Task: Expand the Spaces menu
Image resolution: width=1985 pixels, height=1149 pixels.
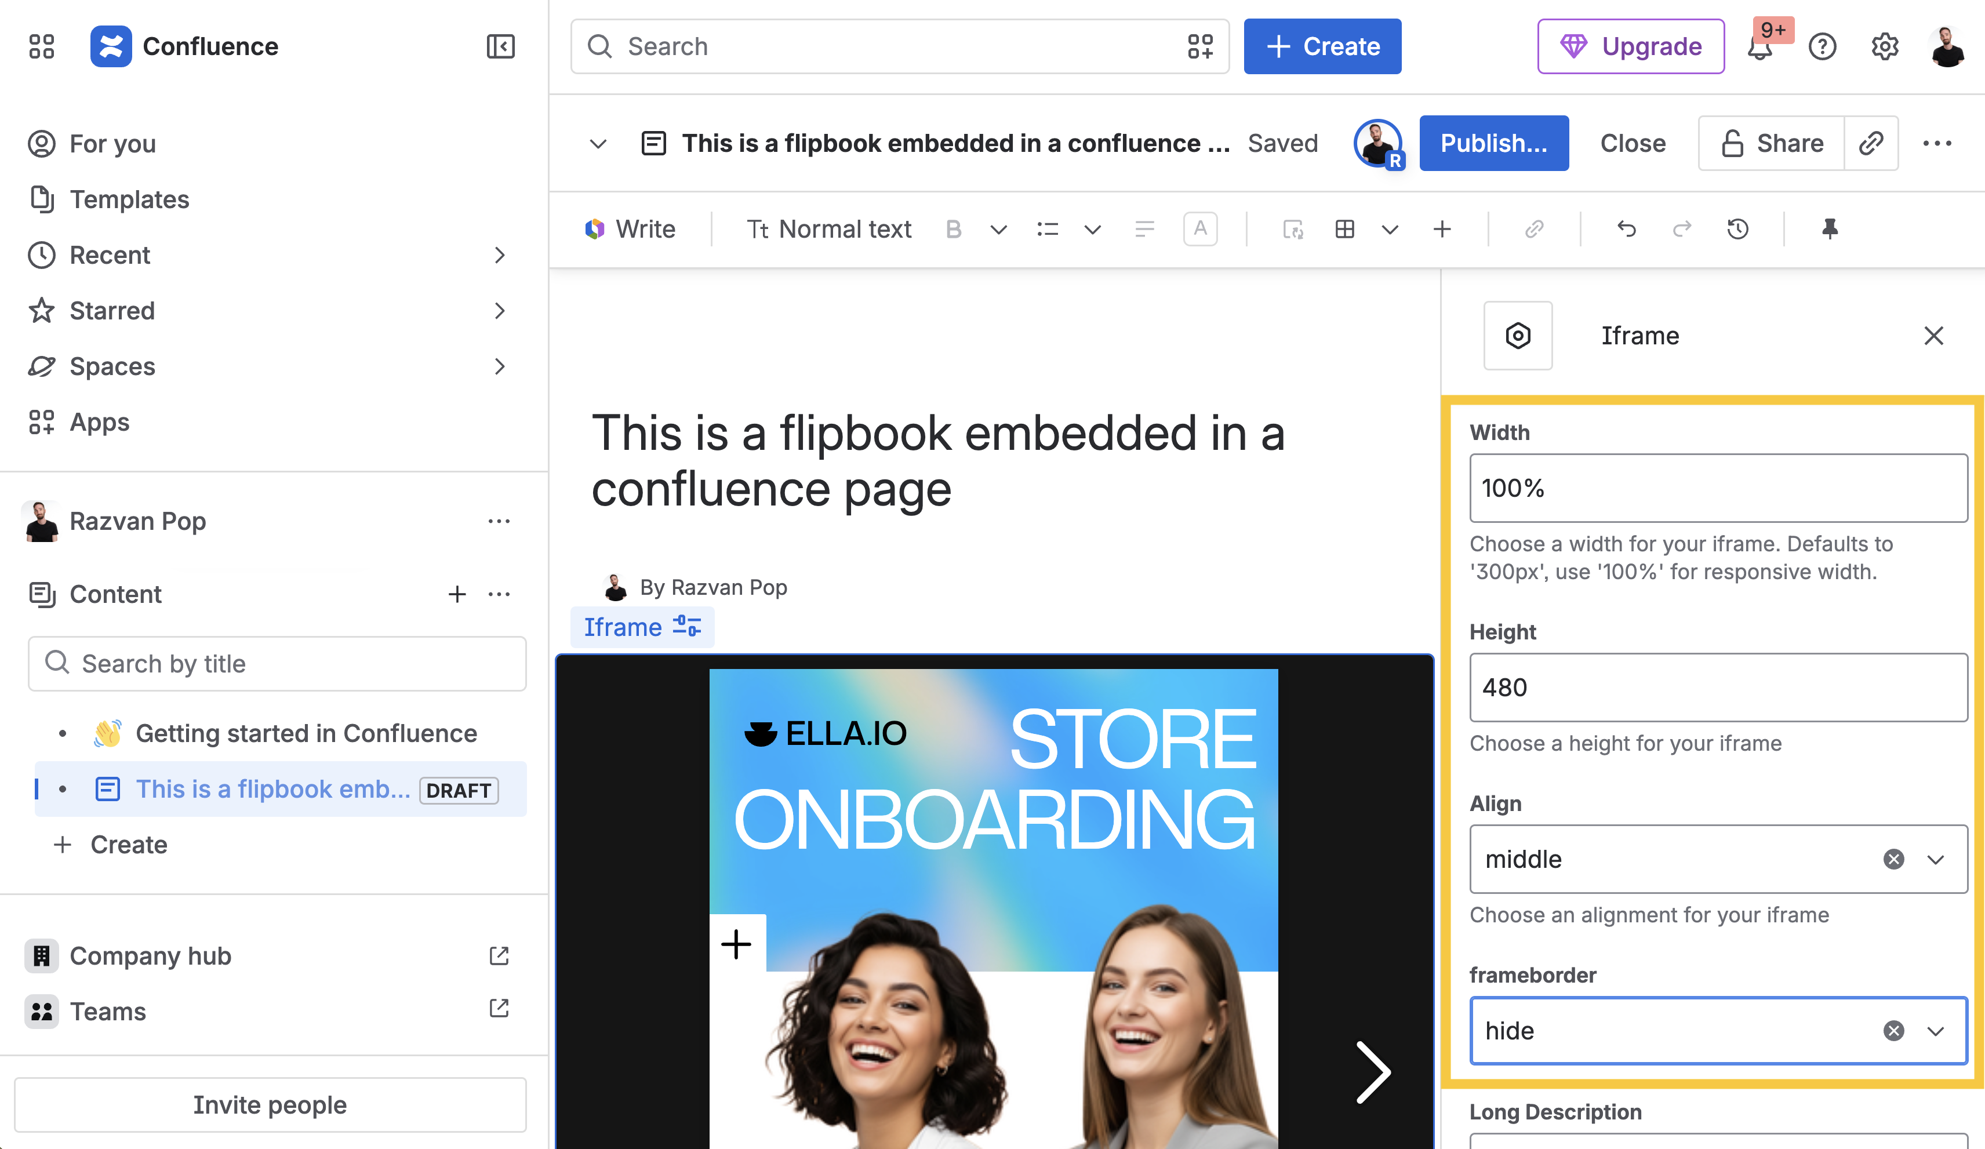Action: [x=499, y=366]
